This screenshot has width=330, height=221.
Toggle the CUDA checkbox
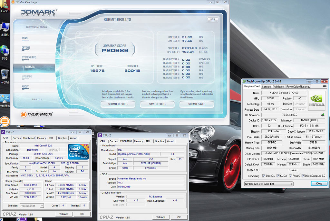click(277, 176)
